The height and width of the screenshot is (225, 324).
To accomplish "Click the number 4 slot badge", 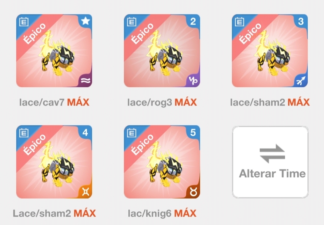I will (85, 132).
